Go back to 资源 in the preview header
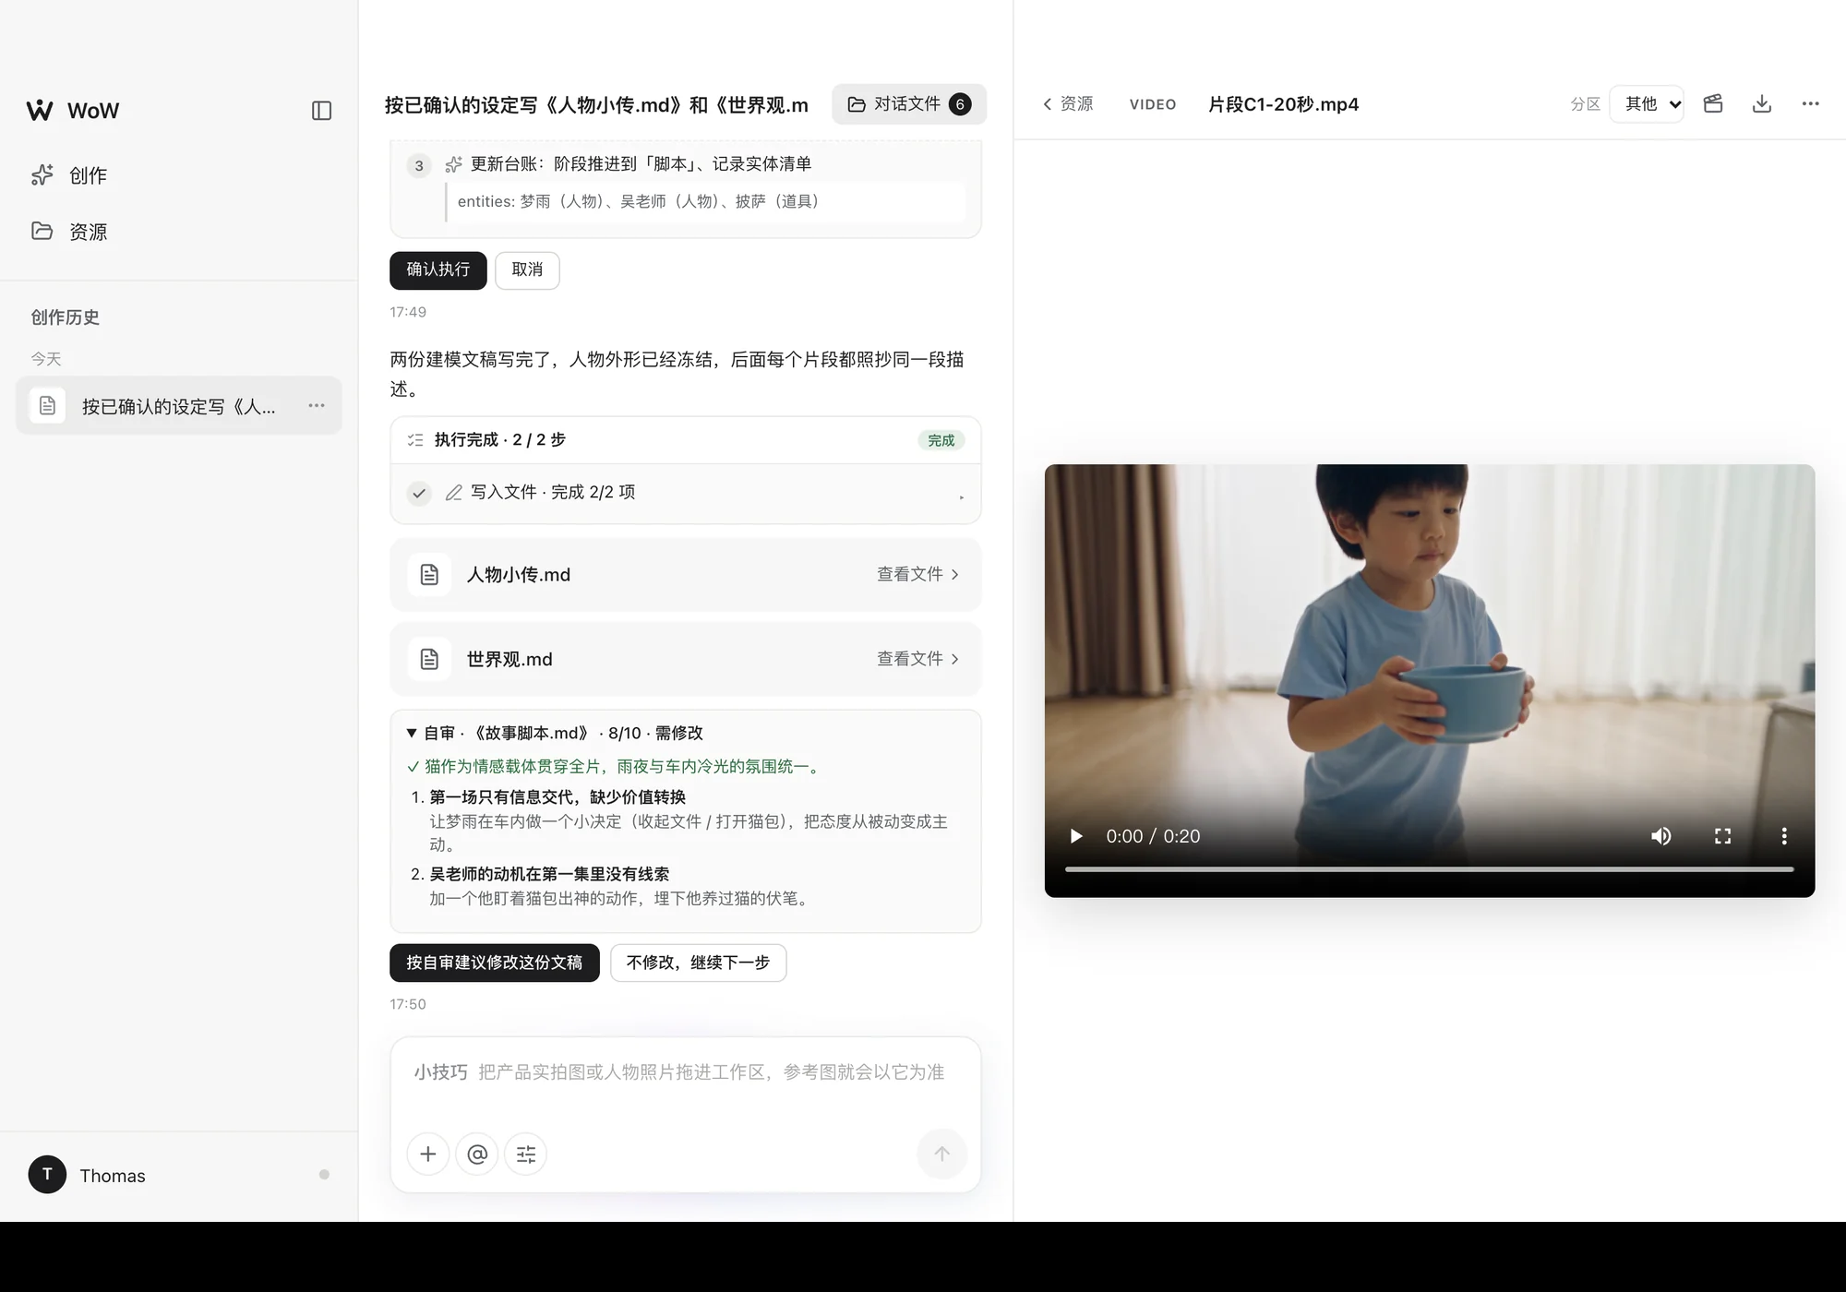Image resolution: width=1846 pixels, height=1292 pixels. click(1068, 104)
